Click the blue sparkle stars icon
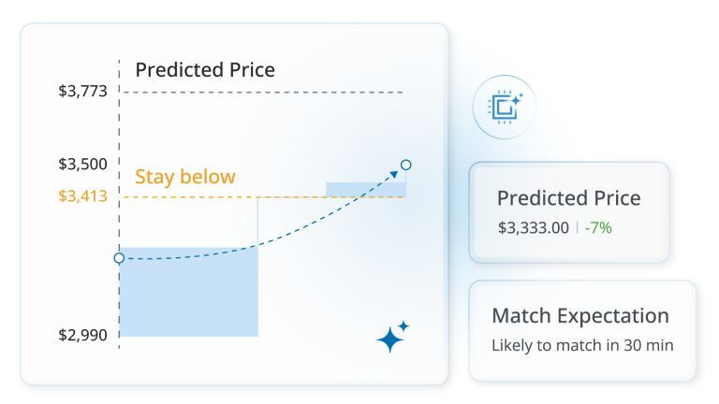This screenshot has height=404, width=719. click(393, 338)
